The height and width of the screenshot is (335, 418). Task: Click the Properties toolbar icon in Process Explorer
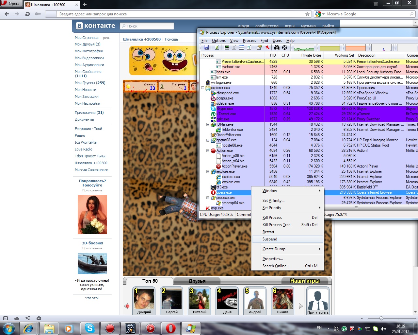coord(259,47)
